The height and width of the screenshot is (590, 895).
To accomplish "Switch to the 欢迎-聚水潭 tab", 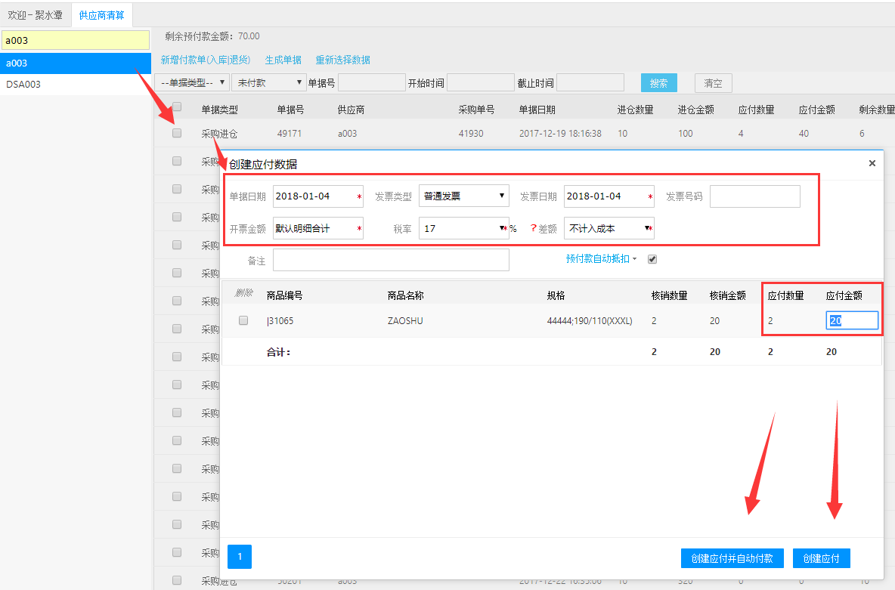I will pyautogui.click(x=36, y=15).
